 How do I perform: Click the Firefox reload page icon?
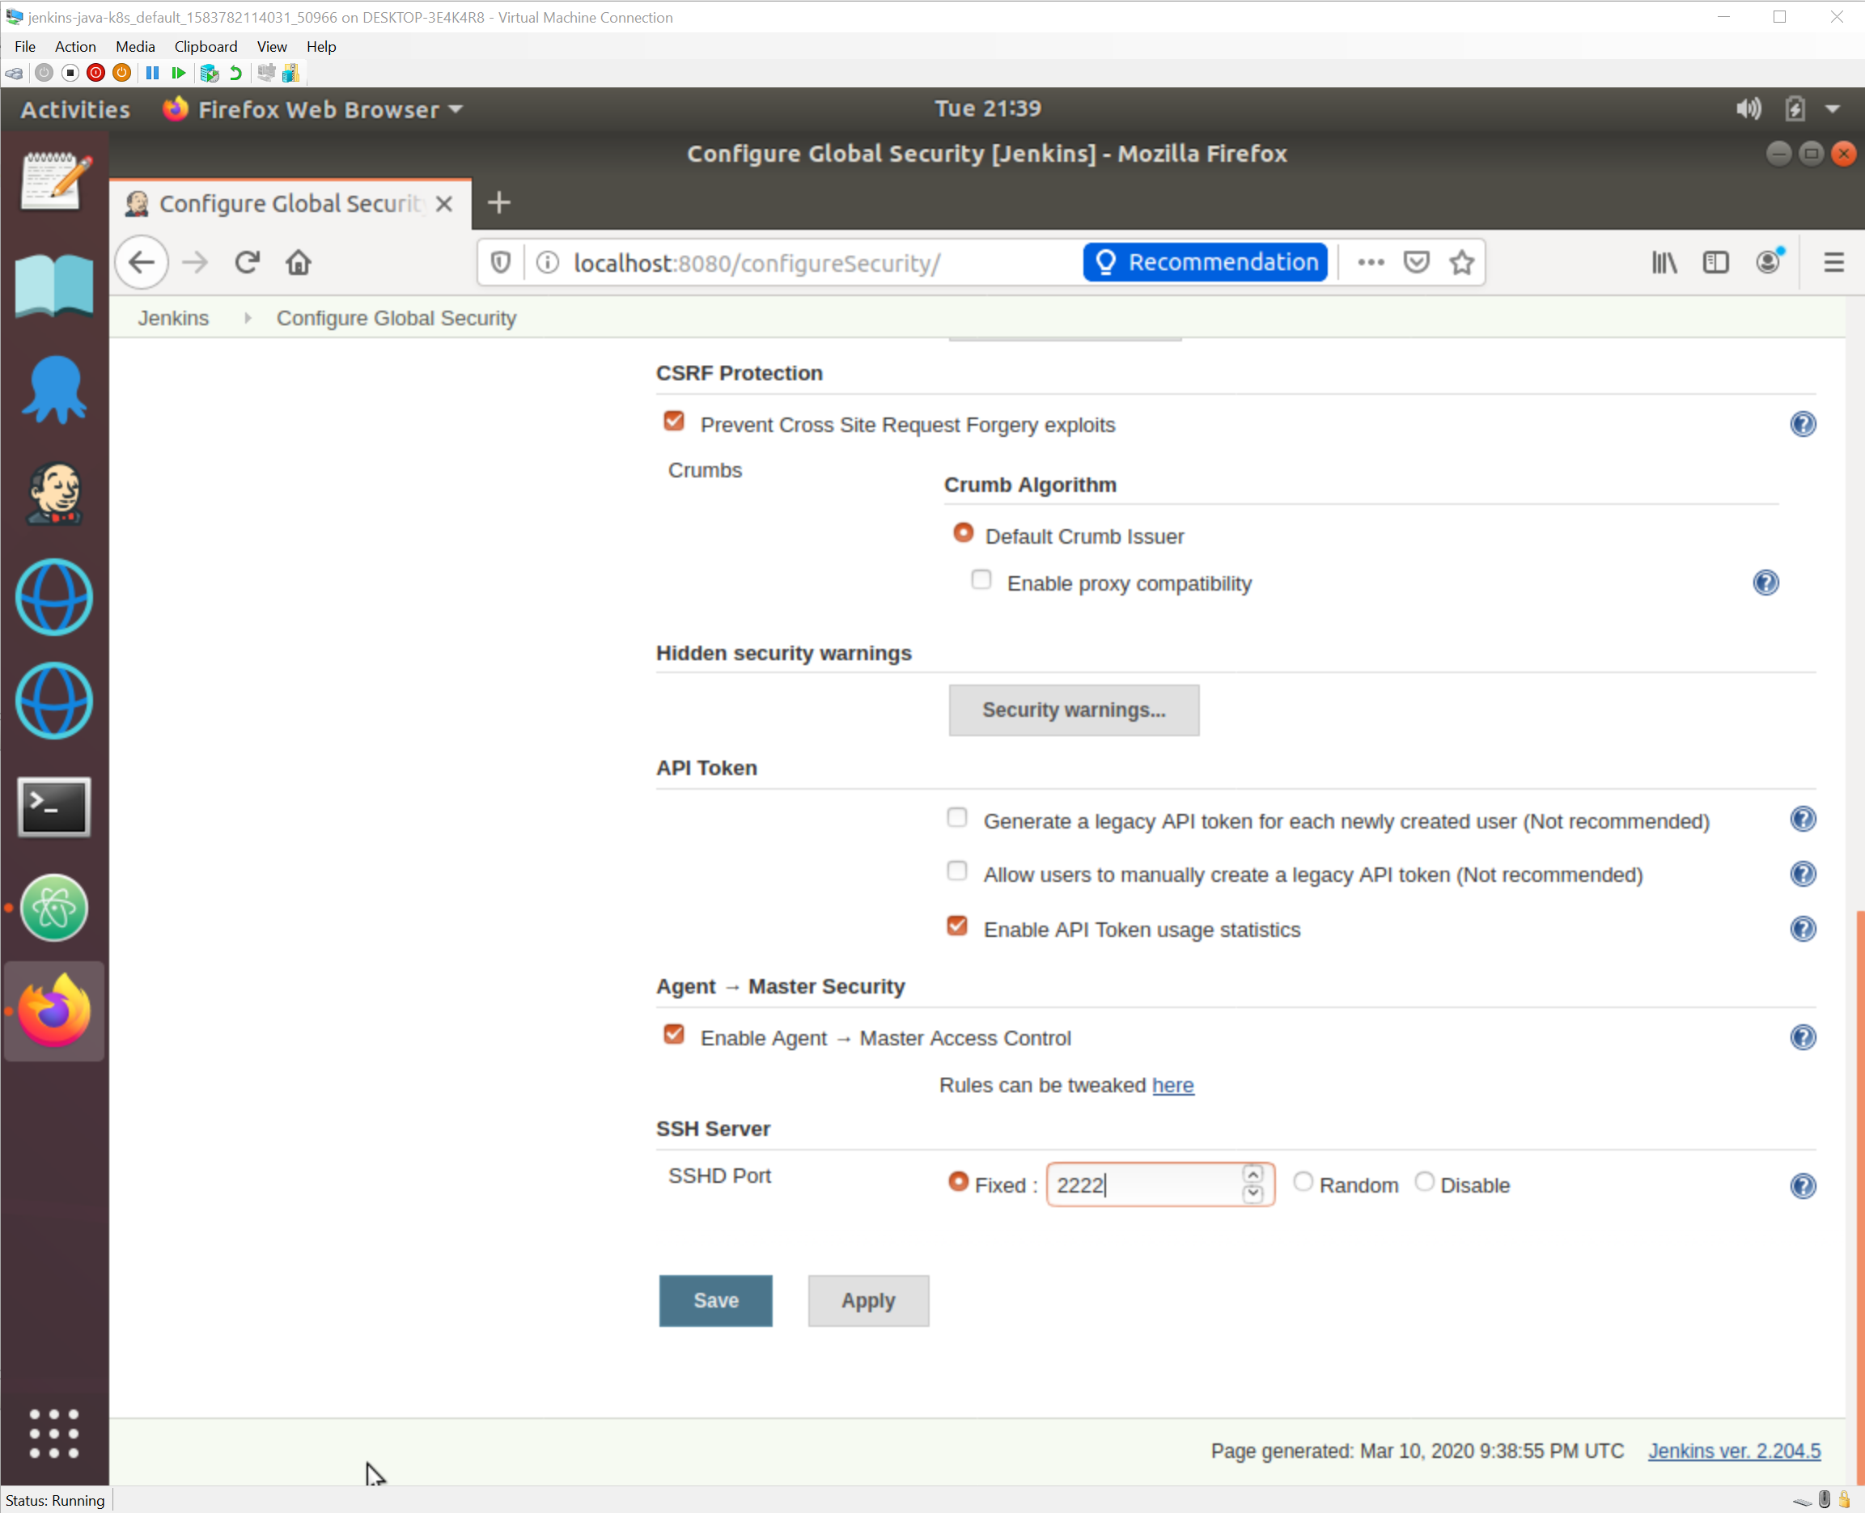tap(248, 262)
